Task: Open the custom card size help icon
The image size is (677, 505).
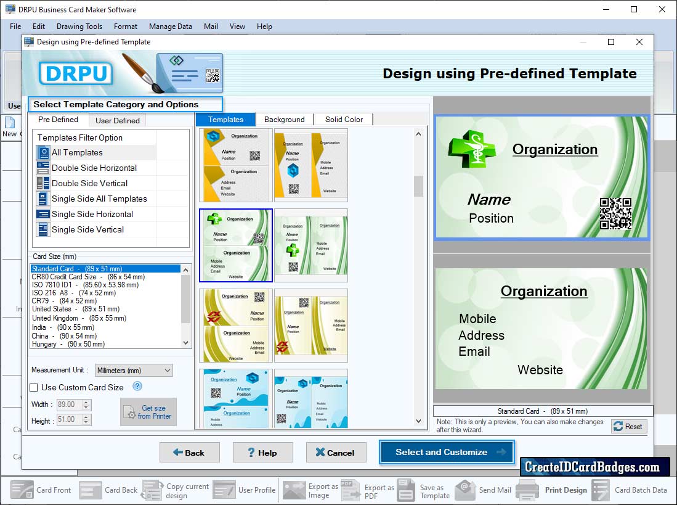Action: point(137,386)
